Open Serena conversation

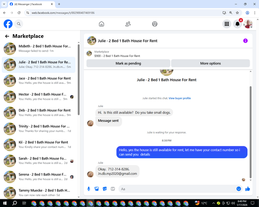[x=39, y=176]
